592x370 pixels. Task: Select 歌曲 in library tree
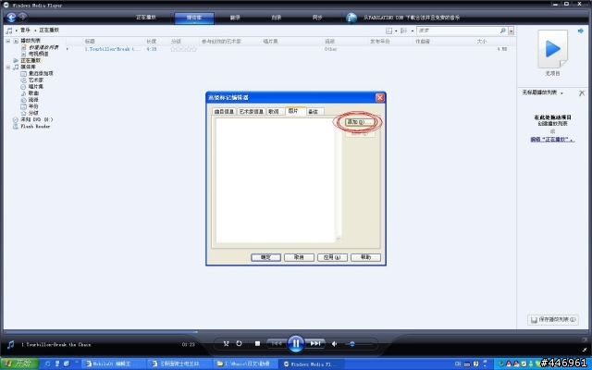pyautogui.click(x=33, y=93)
